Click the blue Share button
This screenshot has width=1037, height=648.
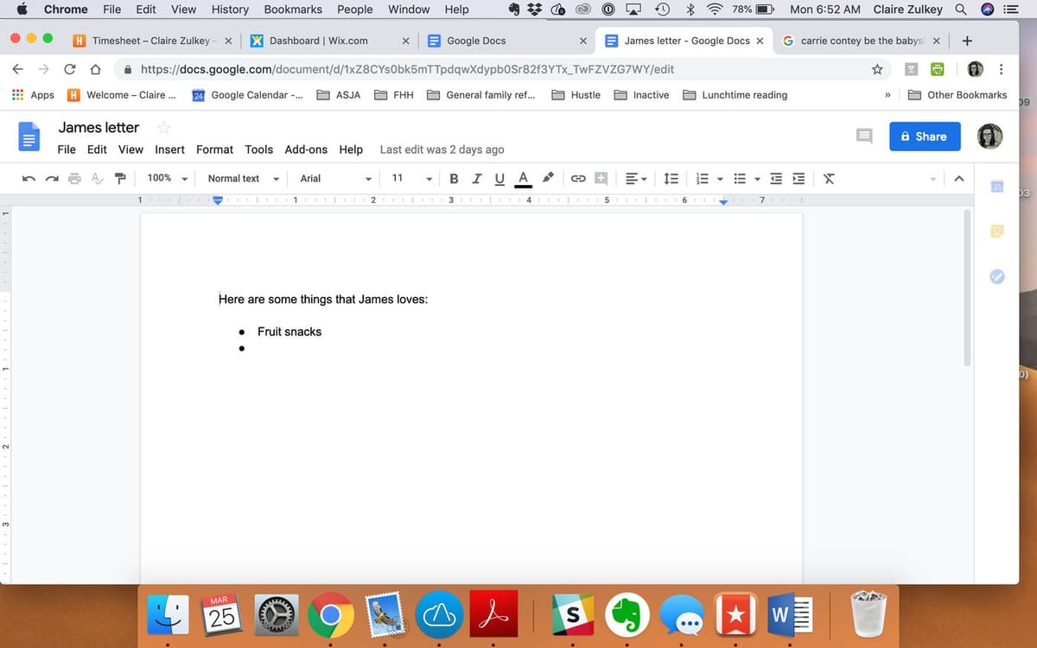point(925,137)
